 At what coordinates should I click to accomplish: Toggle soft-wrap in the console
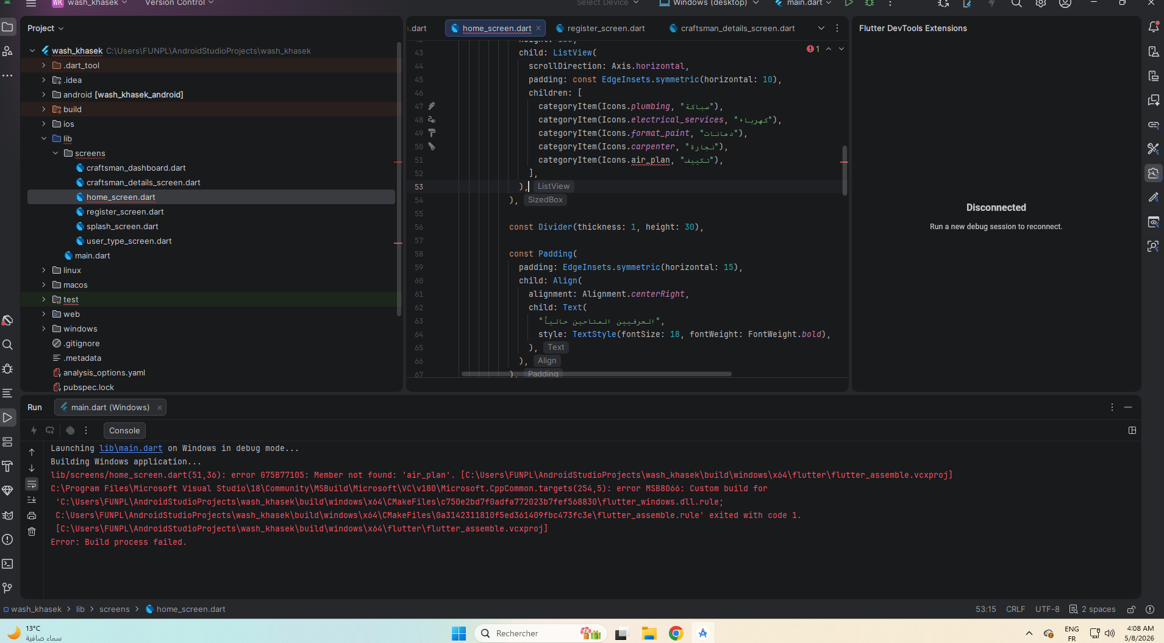pos(32,484)
